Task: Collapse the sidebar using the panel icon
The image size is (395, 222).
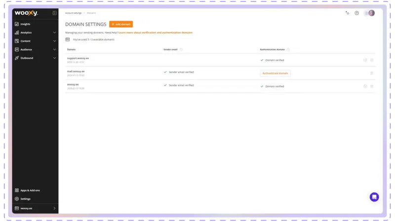Action: (x=54, y=13)
